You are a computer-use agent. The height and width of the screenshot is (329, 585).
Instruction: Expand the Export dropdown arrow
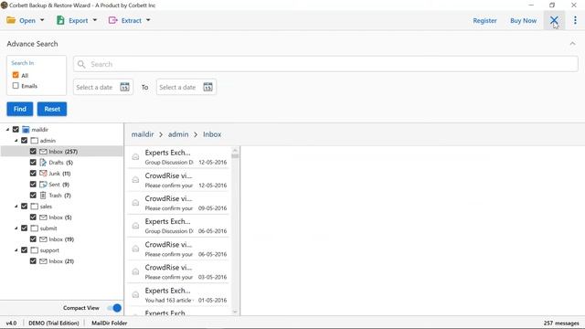click(94, 20)
